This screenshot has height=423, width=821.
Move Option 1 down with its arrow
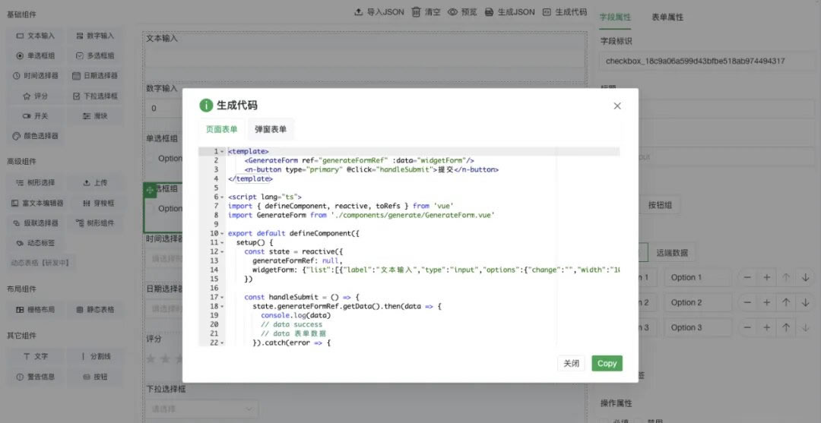click(x=805, y=278)
